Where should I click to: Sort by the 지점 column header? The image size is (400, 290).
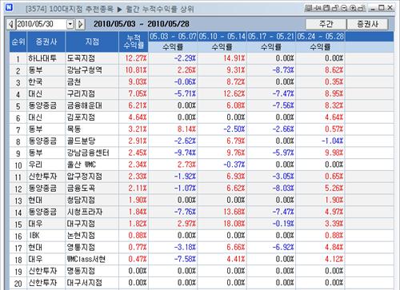click(x=92, y=42)
